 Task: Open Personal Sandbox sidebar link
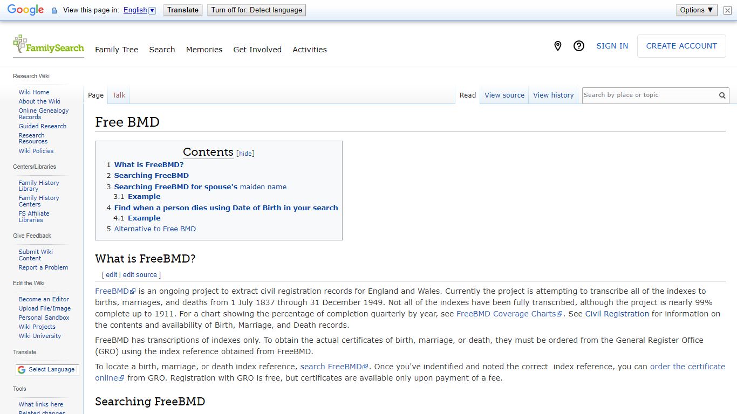[44, 318]
